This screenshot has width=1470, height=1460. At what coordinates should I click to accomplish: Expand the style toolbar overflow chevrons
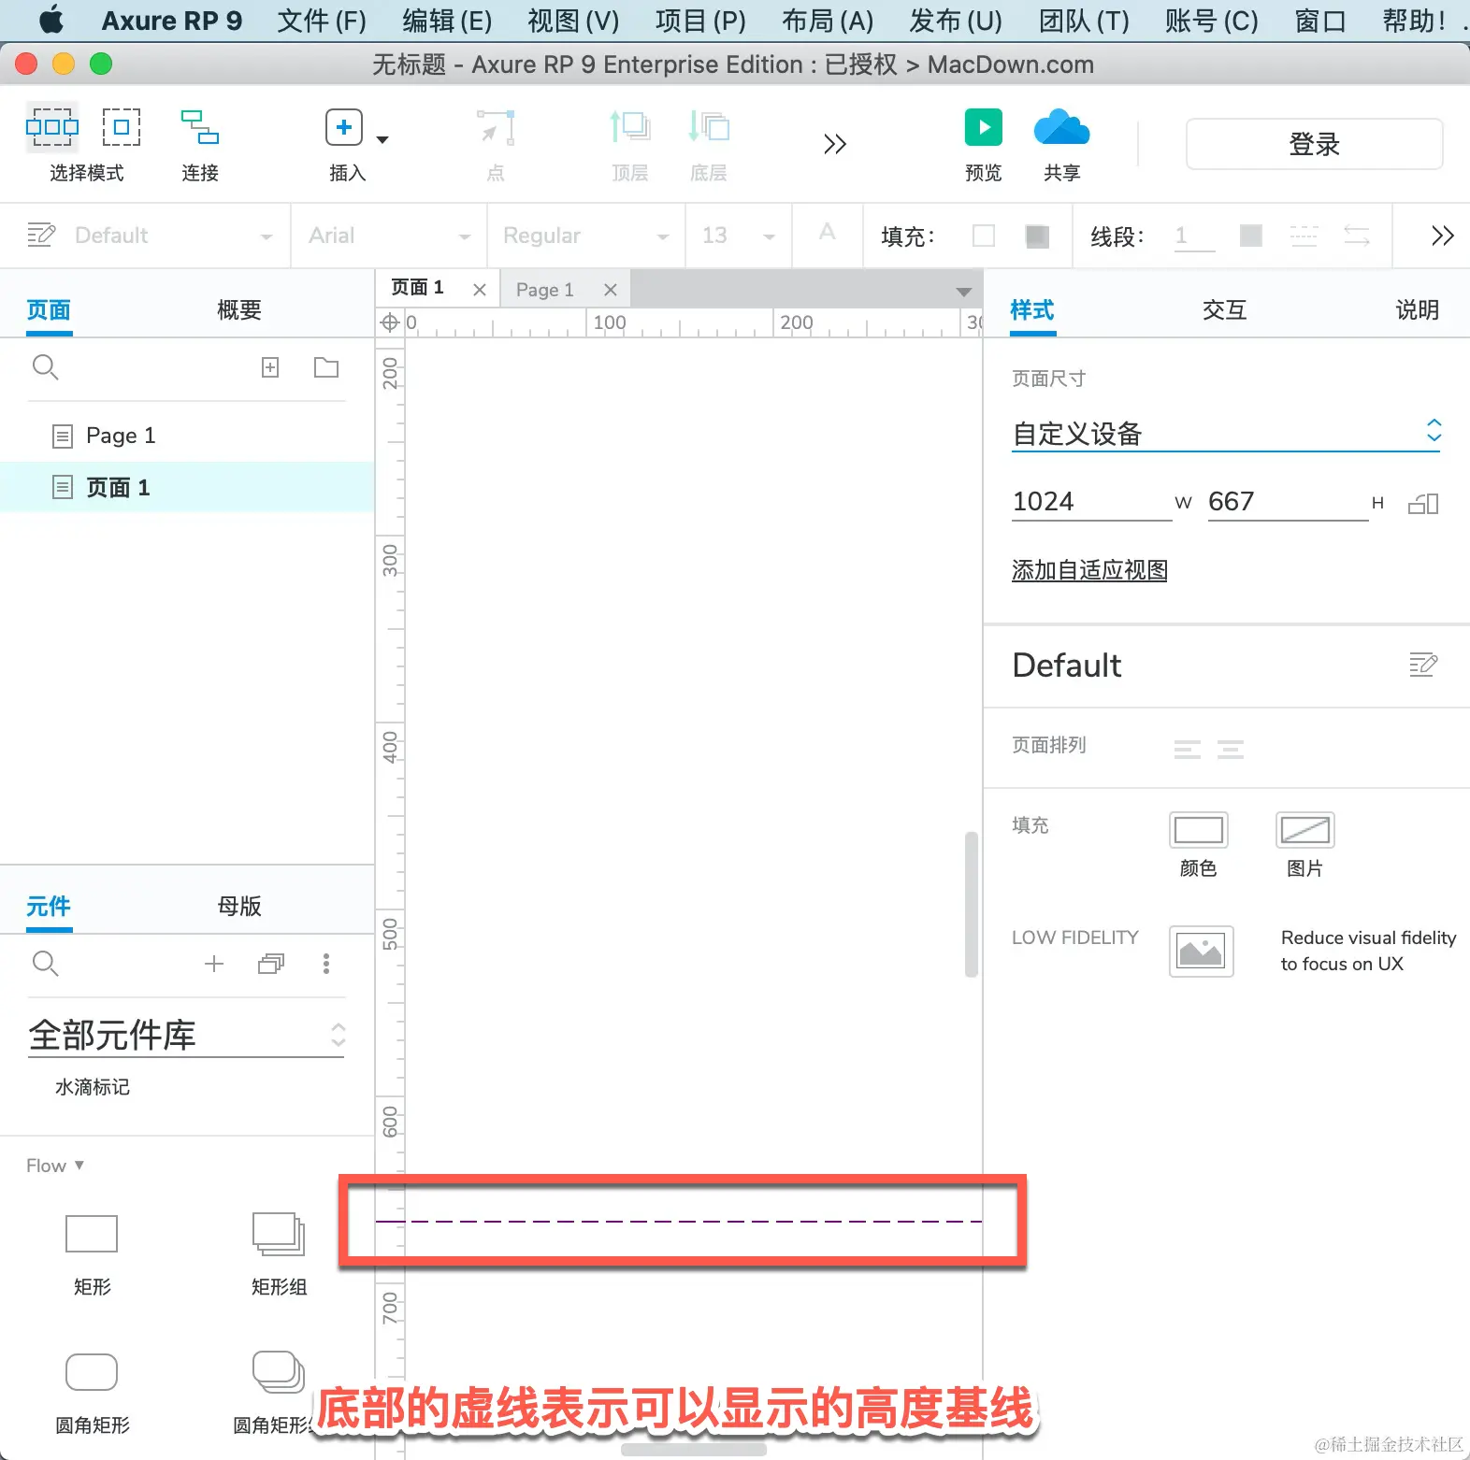point(1443,236)
